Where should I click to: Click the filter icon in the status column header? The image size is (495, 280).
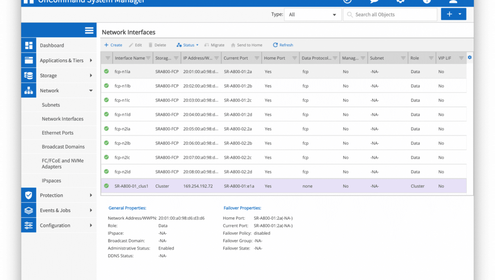point(107,58)
